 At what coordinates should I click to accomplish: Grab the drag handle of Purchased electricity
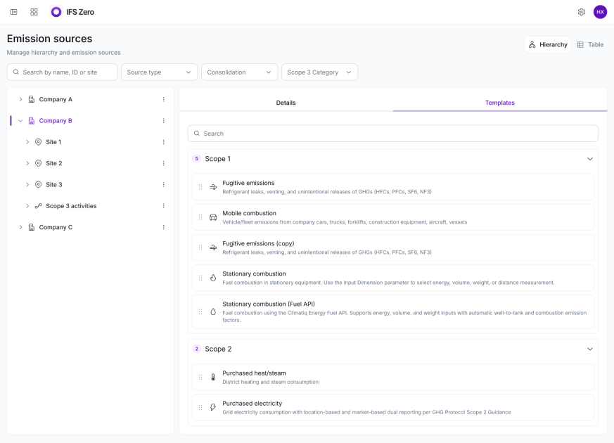click(x=200, y=407)
